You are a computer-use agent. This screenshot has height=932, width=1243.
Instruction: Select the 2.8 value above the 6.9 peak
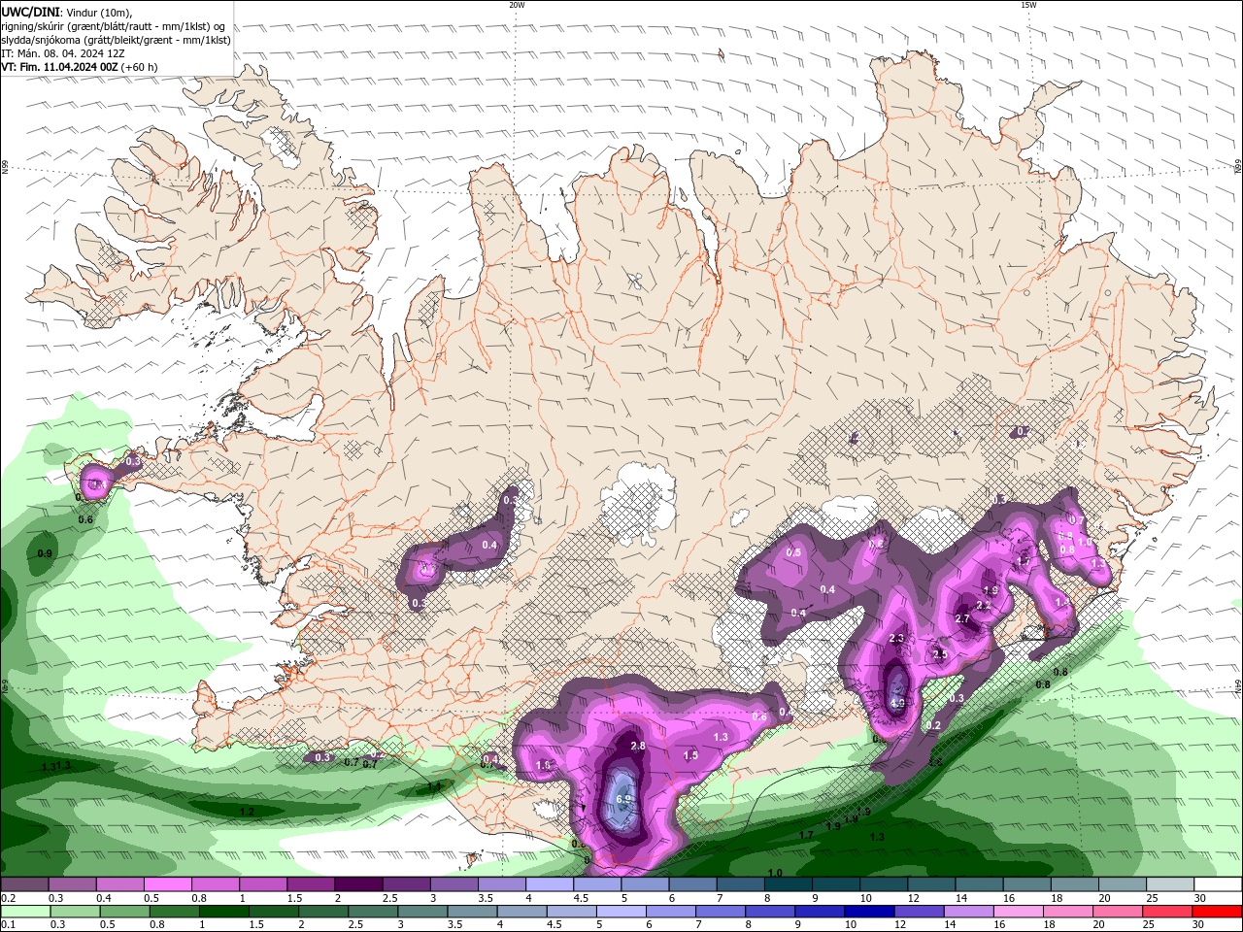pos(638,746)
